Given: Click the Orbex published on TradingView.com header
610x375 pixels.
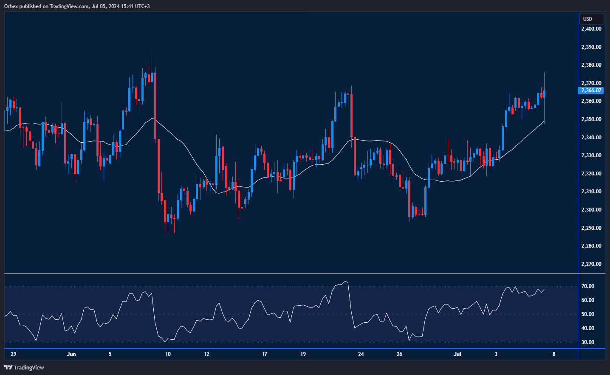Looking at the screenshot, I should [77, 6].
